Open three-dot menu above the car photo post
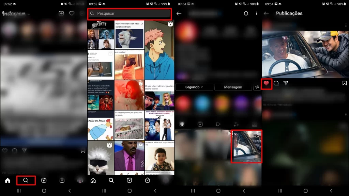This screenshot has width=349, height=196. (346, 25)
